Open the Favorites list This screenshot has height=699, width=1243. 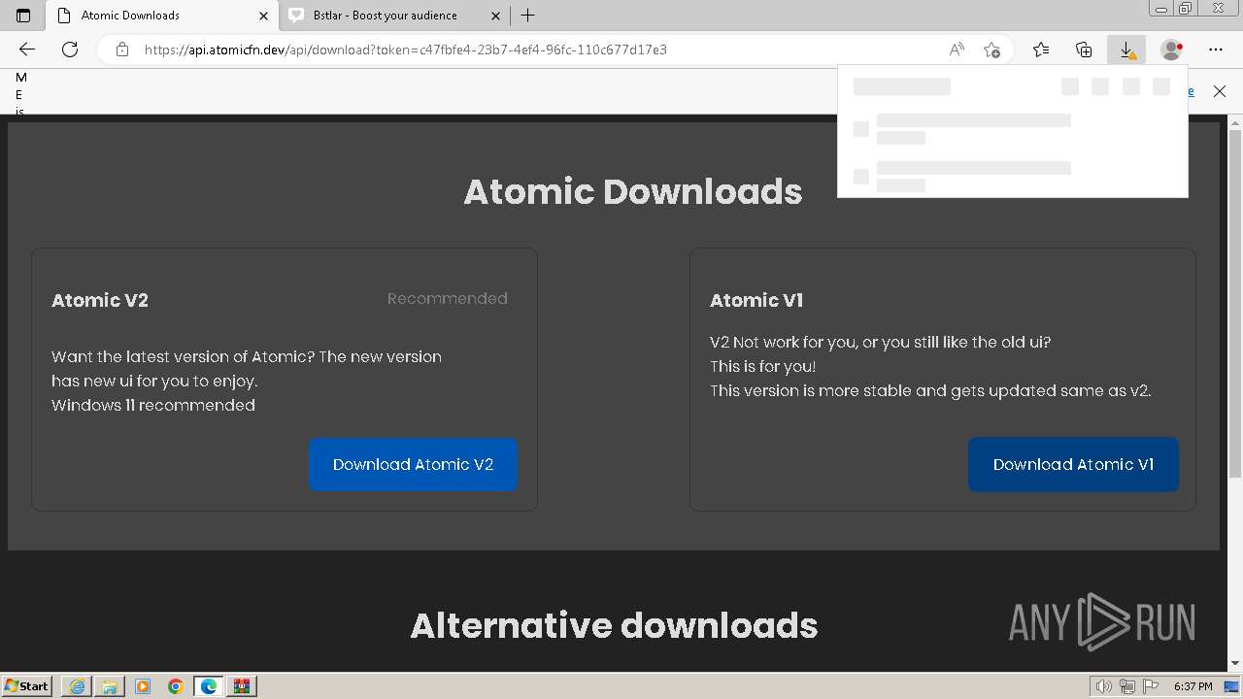[x=1041, y=50]
